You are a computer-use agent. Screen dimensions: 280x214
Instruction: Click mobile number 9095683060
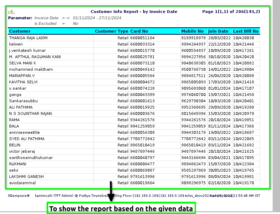coord(194,88)
